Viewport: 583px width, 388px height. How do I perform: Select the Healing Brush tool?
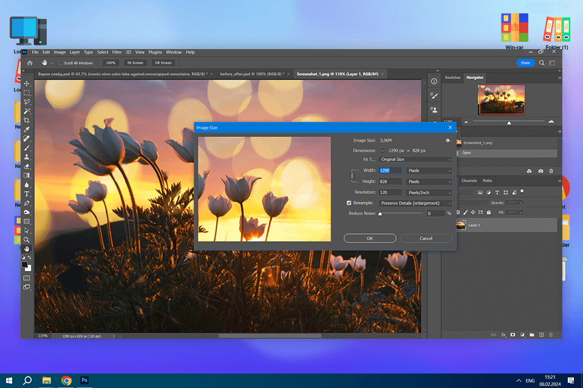[x=27, y=139]
